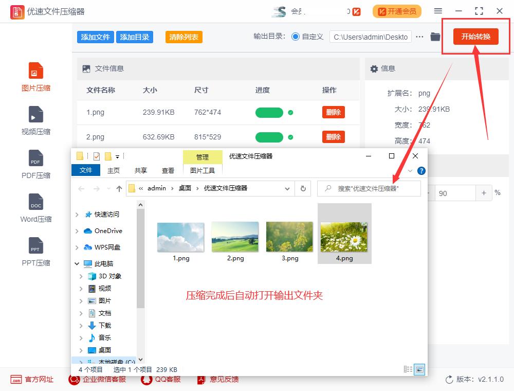Image resolution: width=514 pixels, height=391 pixels.
Task: Select the Word压缩 sidebar icon
Action: point(35,208)
